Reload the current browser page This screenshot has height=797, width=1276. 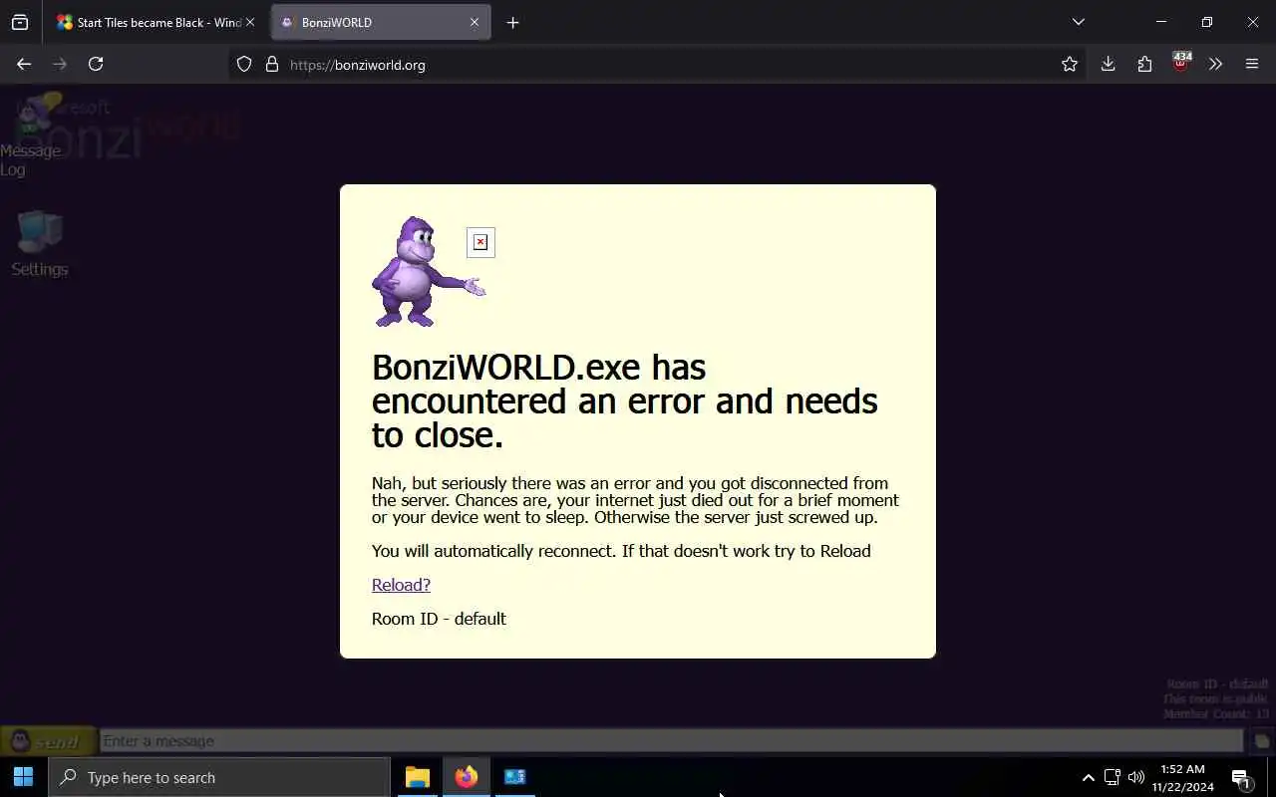coord(96,64)
